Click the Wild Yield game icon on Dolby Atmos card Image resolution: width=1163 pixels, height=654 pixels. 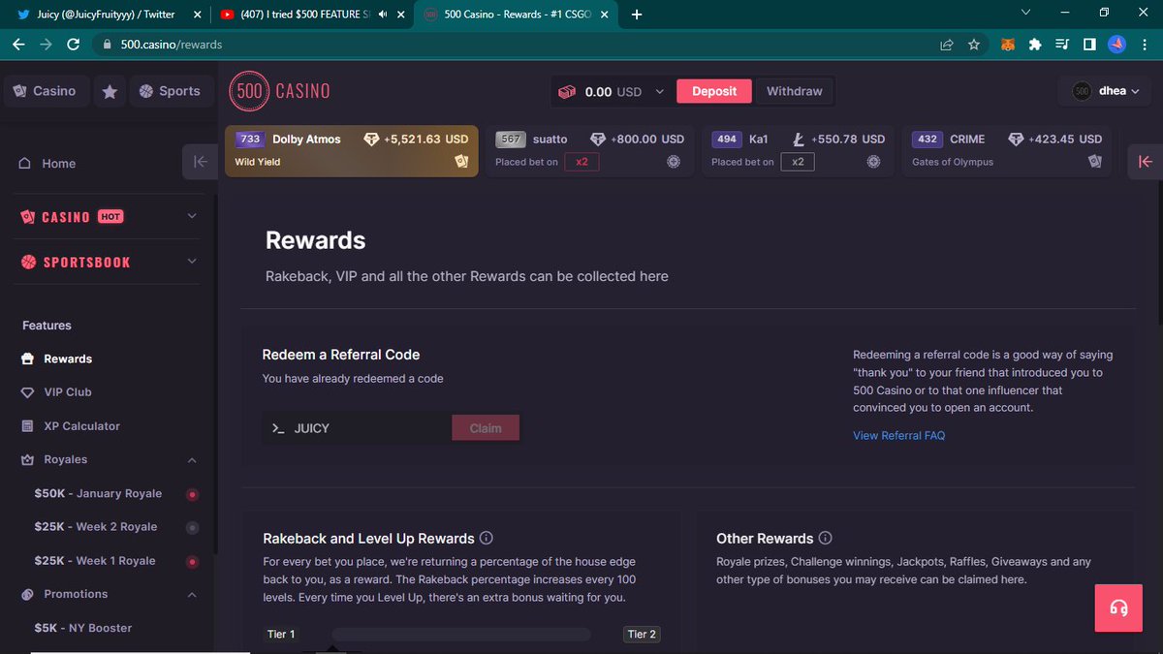(x=461, y=162)
